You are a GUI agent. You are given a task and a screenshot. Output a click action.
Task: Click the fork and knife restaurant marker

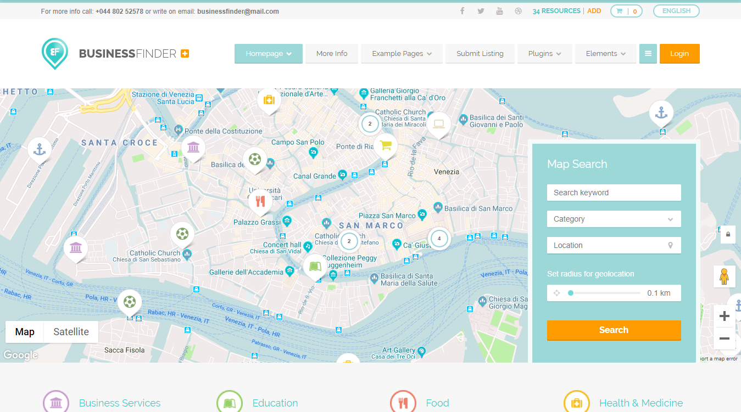[x=260, y=201]
